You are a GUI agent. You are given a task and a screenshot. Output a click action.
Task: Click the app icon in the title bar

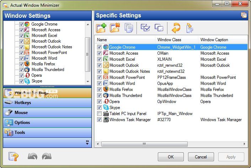pos(6,5)
